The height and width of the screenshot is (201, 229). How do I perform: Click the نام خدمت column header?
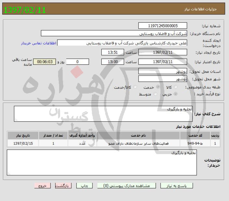138,136
